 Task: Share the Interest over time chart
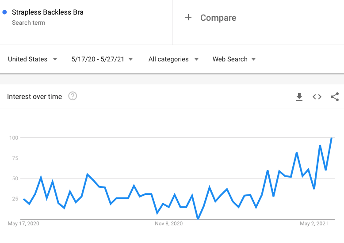point(335,97)
